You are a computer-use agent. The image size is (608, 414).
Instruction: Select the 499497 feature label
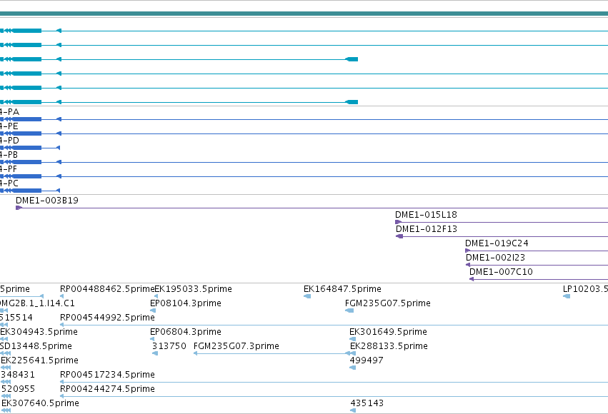coord(367,360)
